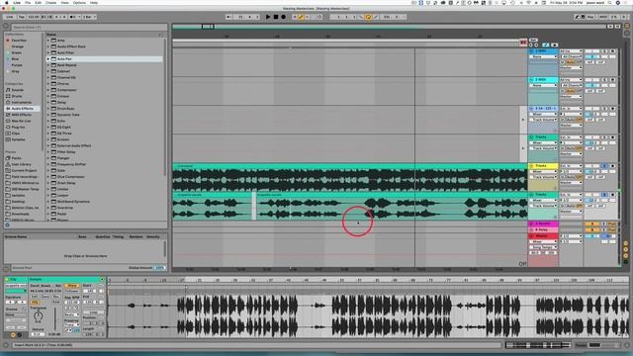The image size is (633, 356).
Task: Click the Link button
Action: (x=9, y=17)
